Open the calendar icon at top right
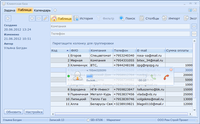200x124 pixels. click(x=190, y=10)
